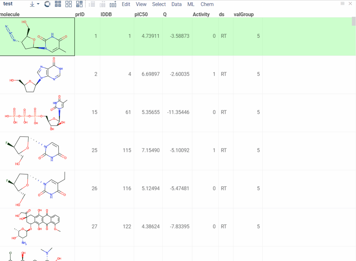Click the Activity value in the prID 25 row
This screenshot has height=261, width=356.
pos(214,150)
